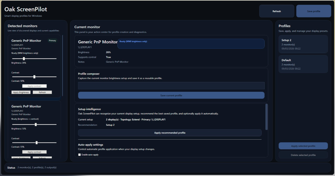This screenshot has width=335, height=176.
Task: Click Save profile in the header
Action: (x=314, y=11)
